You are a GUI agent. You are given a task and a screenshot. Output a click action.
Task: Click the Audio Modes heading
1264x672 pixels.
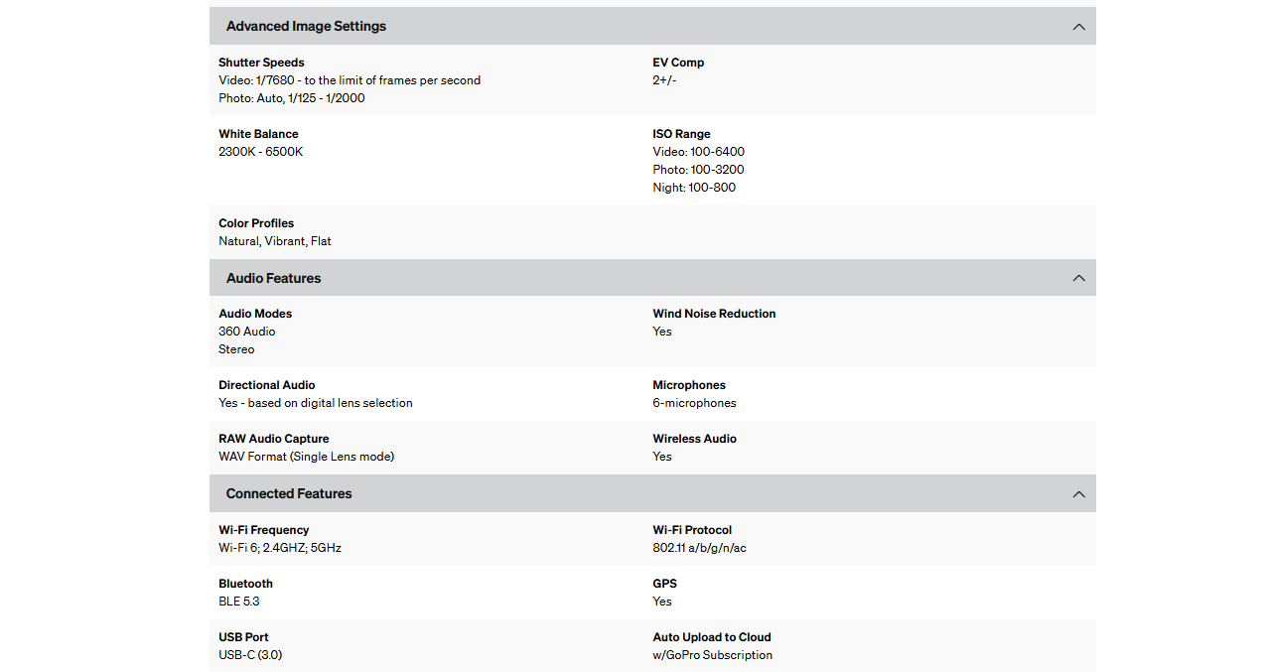click(x=255, y=314)
